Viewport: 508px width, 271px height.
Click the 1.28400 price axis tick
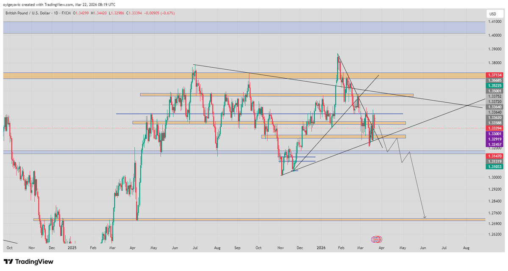(495, 201)
